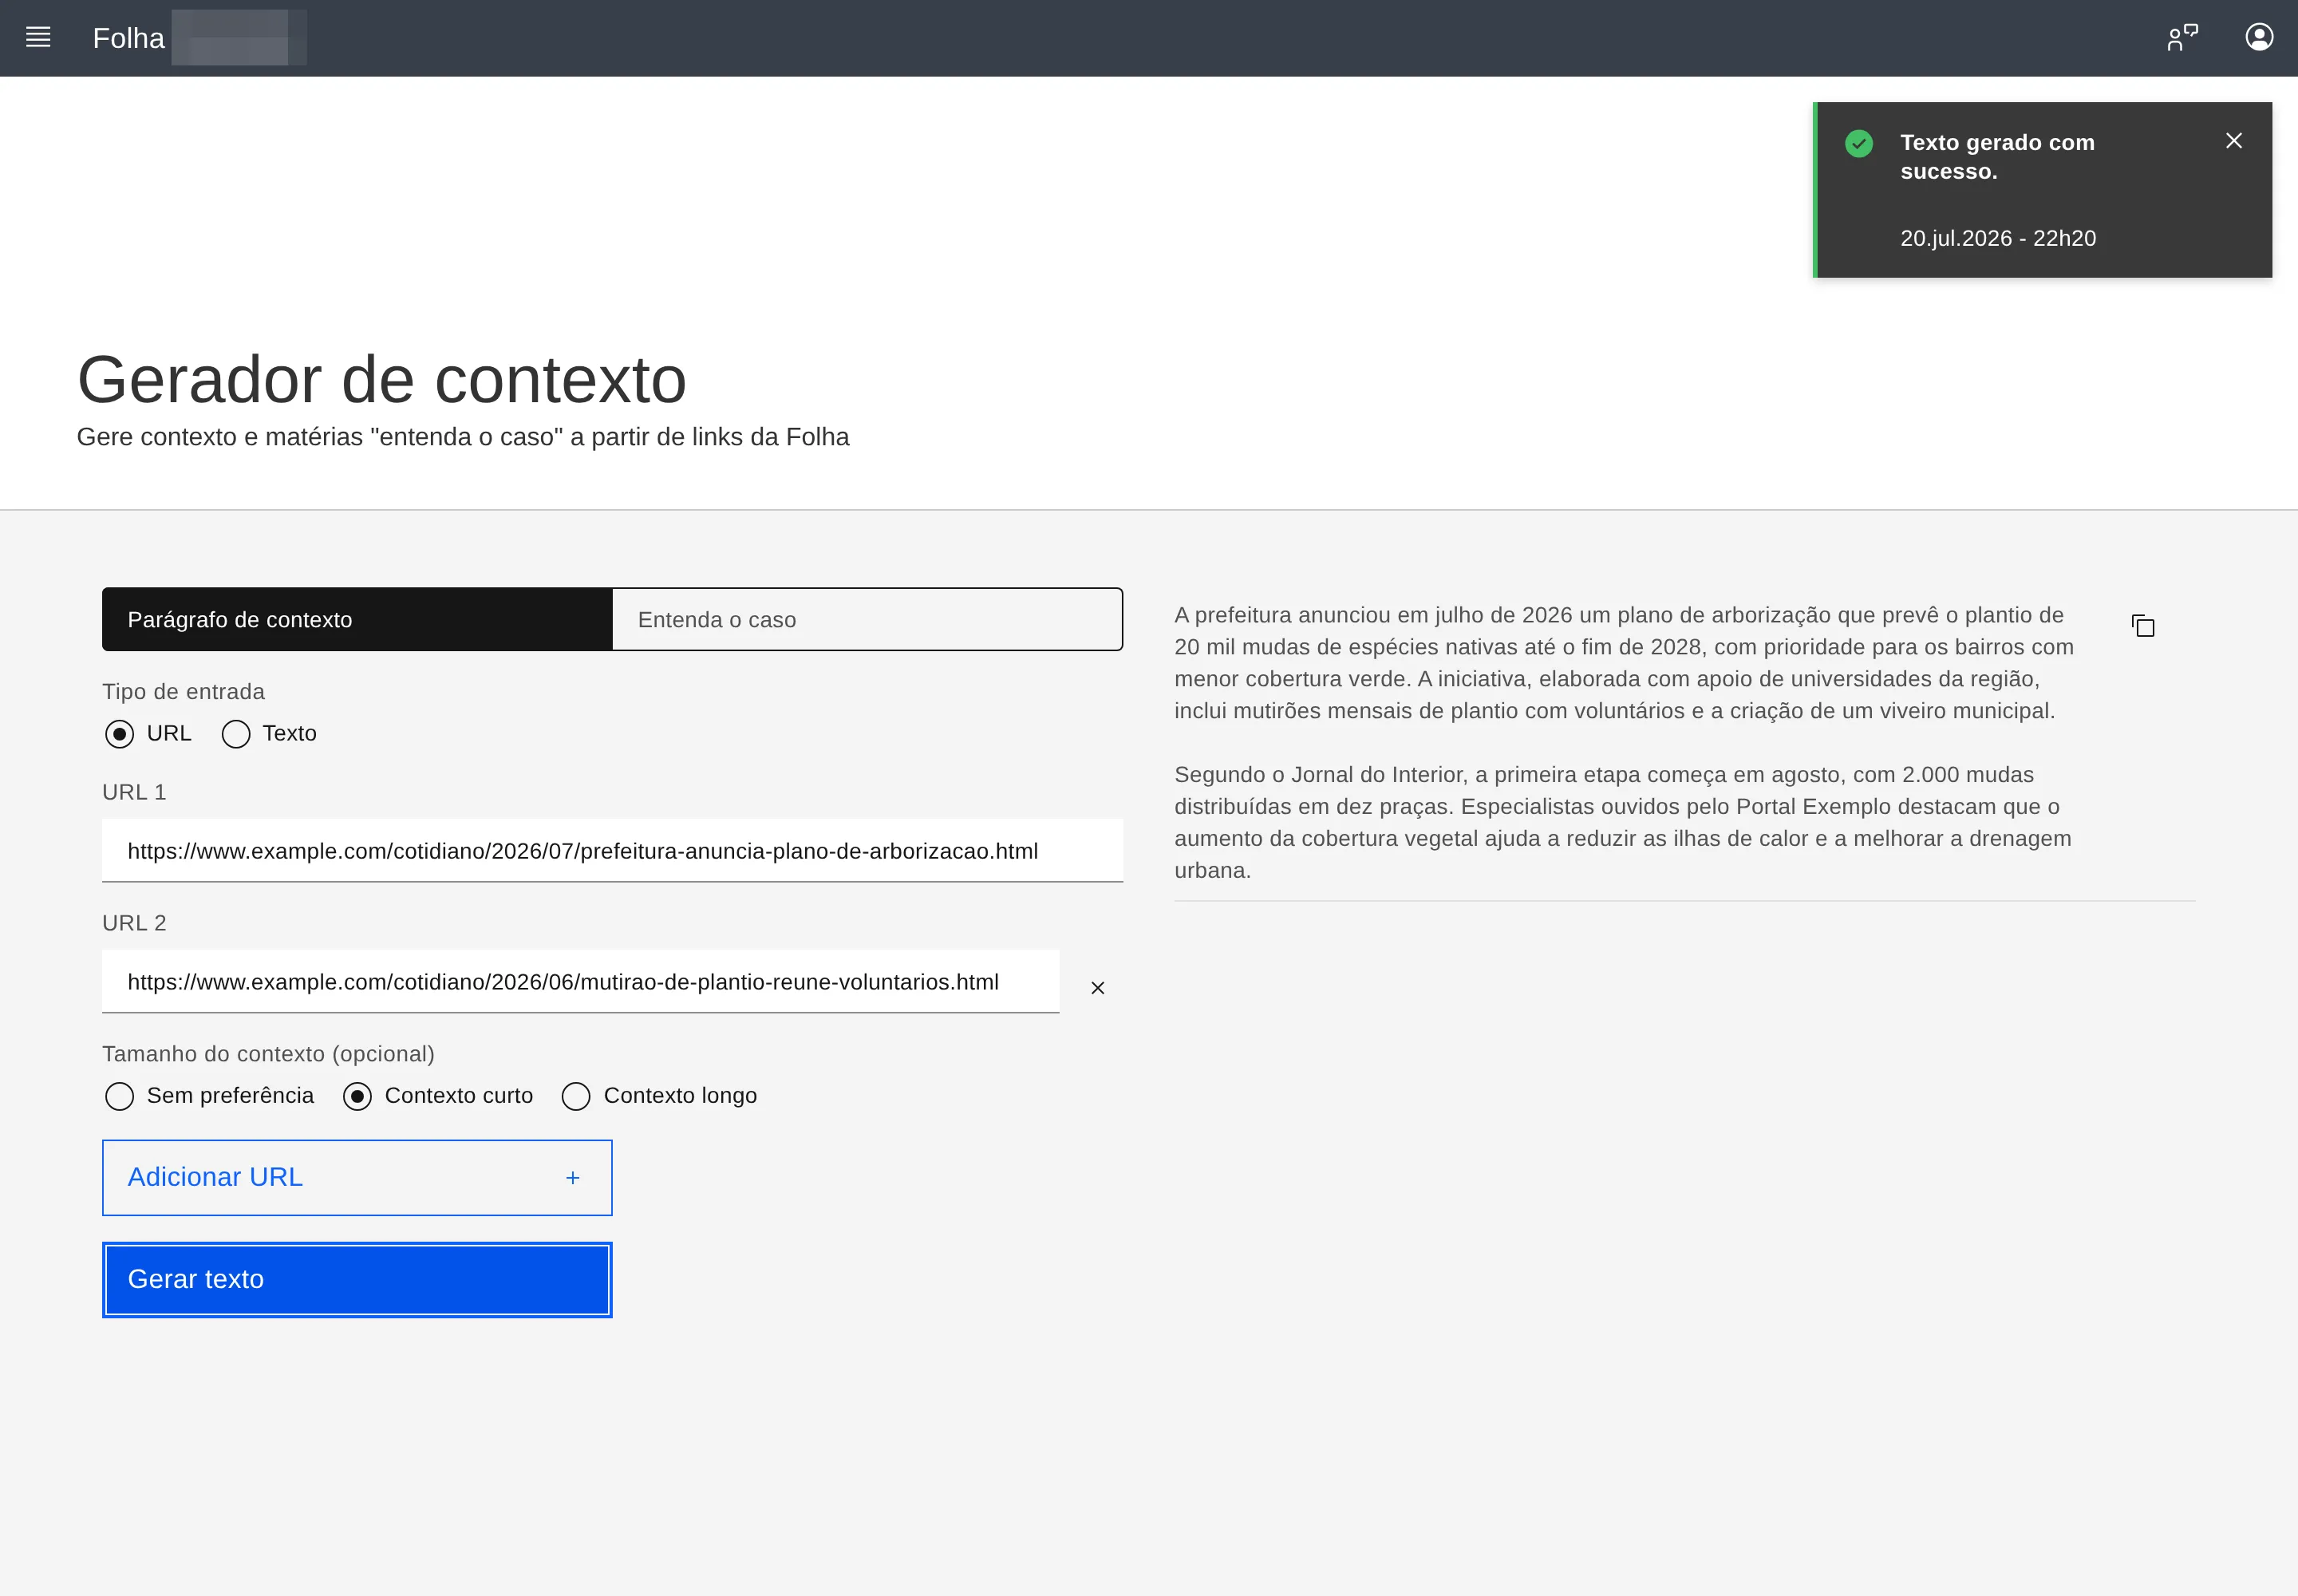Choose Contexto curto option

click(357, 1096)
